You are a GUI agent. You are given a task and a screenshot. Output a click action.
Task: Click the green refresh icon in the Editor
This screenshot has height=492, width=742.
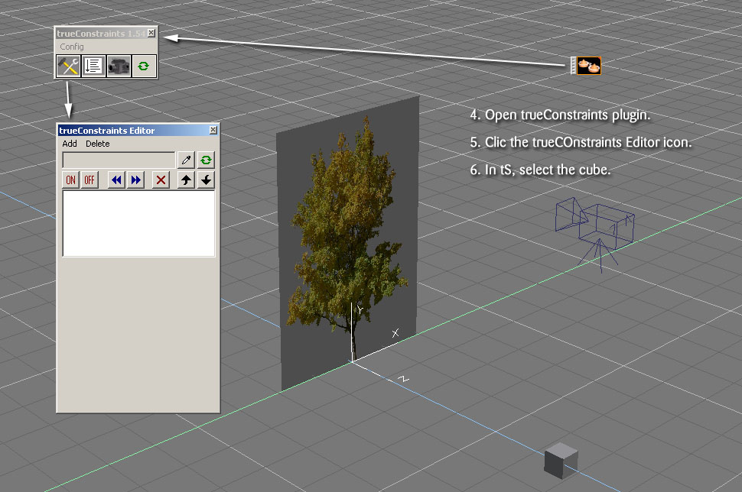[x=206, y=160]
